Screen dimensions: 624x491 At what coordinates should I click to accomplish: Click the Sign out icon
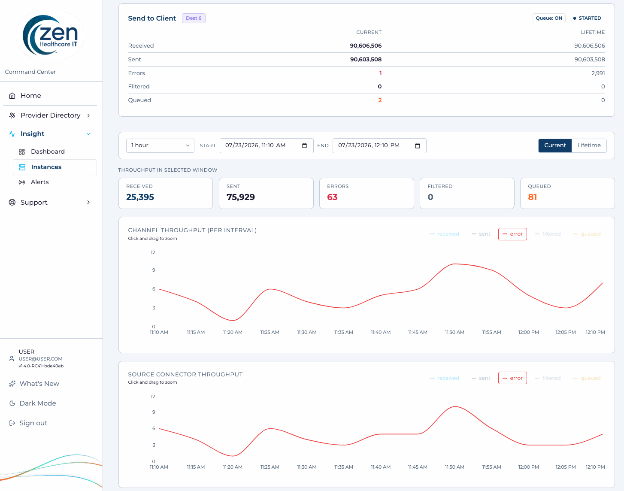pyautogui.click(x=12, y=423)
